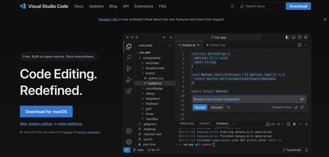Focus the Search Docs field
Viewport: 329px width, 157px height.
[260, 6]
